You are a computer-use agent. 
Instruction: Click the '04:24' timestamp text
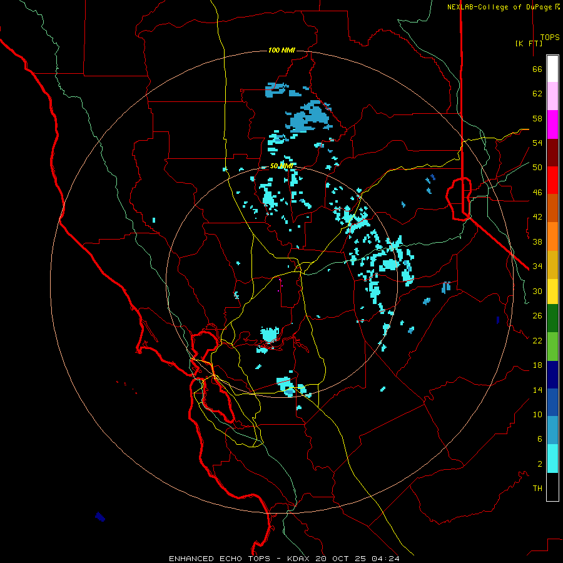tap(385, 559)
